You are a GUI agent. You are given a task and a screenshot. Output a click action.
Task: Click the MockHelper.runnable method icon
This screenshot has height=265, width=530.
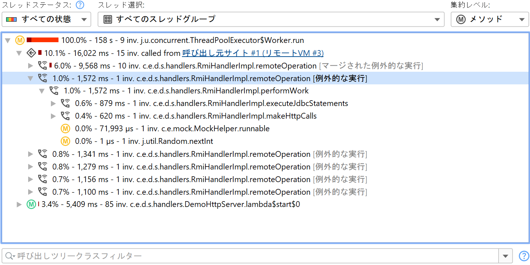click(65, 129)
